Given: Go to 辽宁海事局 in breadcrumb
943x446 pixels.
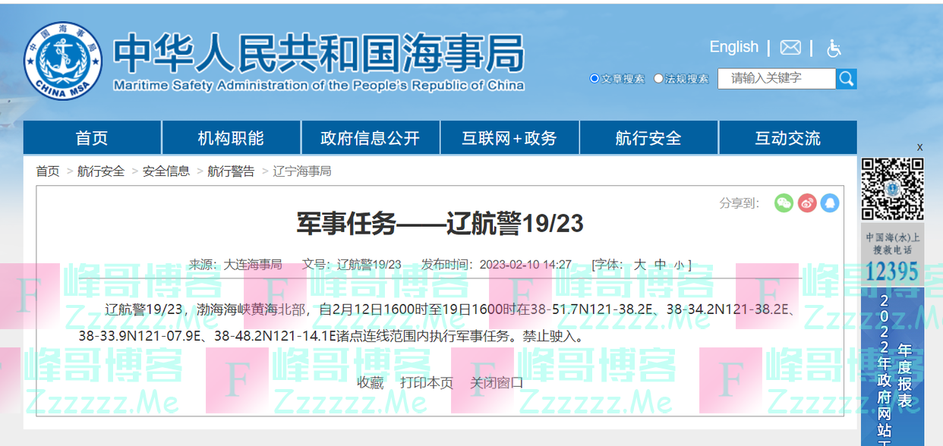Looking at the screenshot, I should 302,171.
